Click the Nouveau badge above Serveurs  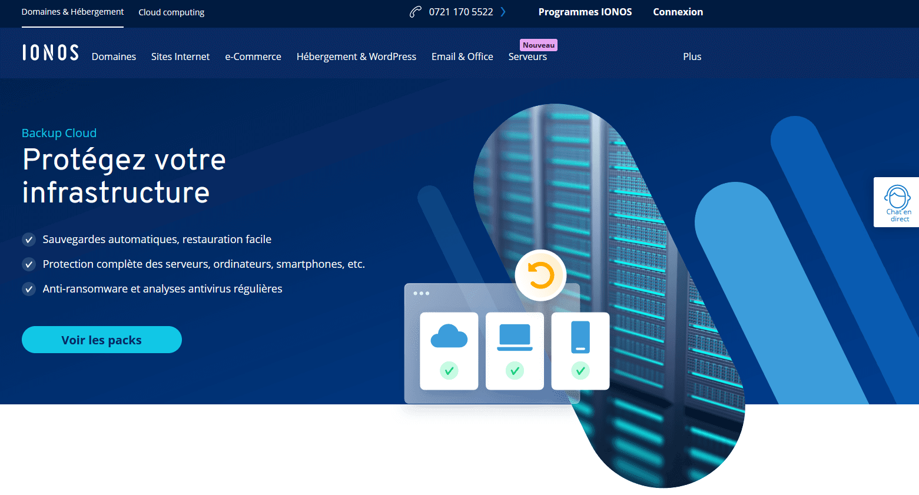[x=539, y=45]
